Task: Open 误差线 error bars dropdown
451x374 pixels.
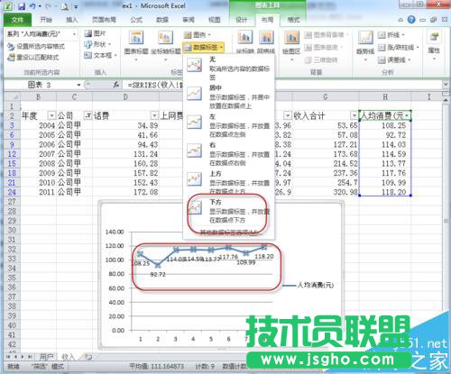Action: pos(394,59)
